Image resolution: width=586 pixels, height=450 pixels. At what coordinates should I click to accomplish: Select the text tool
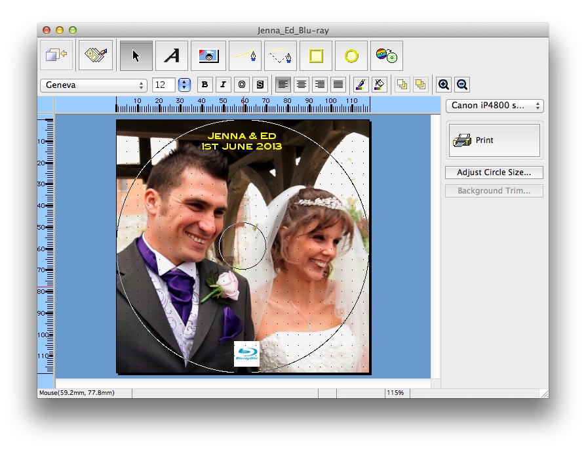172,56
